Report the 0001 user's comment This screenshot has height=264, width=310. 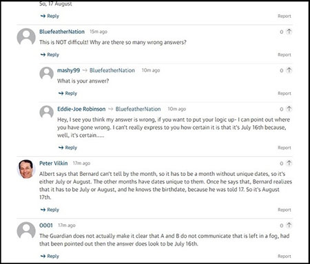[285, 256]
